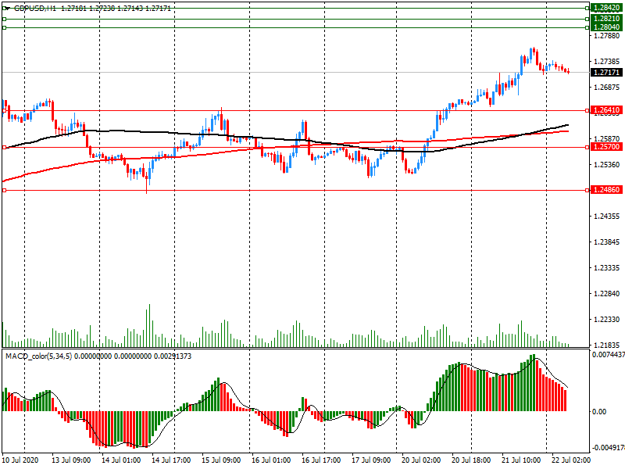Select the green 1.28210 price level tag
The image size is (625, 469).
tap(605, 18)
